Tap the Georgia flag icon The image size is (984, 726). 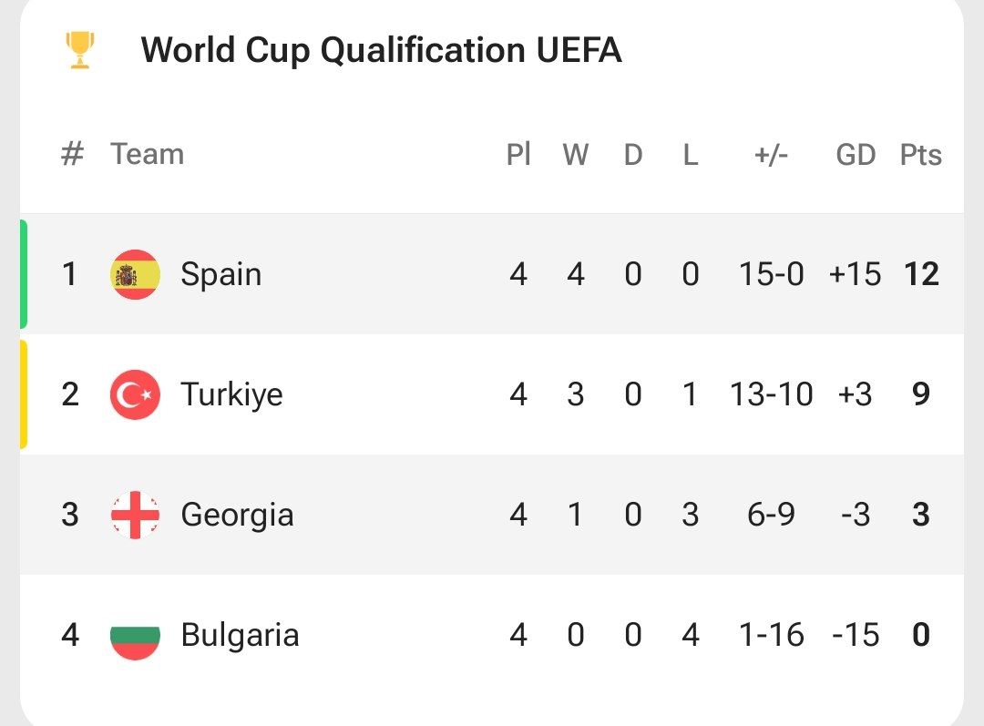pos(135,515)
